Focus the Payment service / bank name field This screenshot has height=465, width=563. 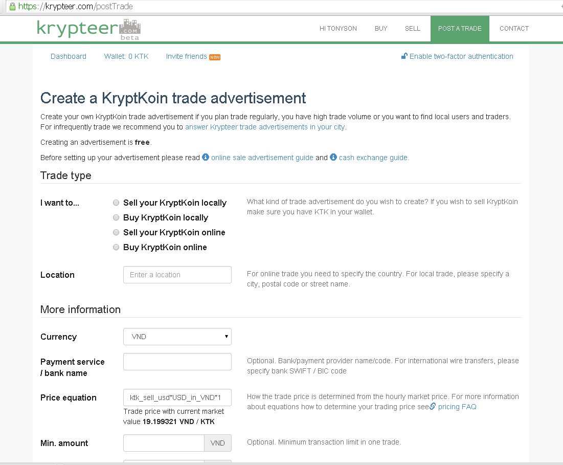click(x=177, y=362)
